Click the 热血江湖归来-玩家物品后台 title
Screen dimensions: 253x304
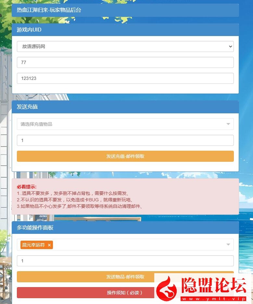49,10
